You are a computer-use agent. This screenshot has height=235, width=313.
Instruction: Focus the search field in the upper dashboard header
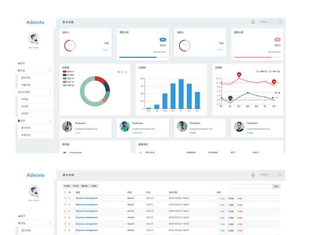[x=270, y=22]
